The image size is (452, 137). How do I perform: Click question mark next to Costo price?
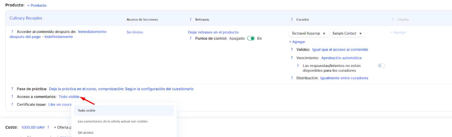coord(48,127)
